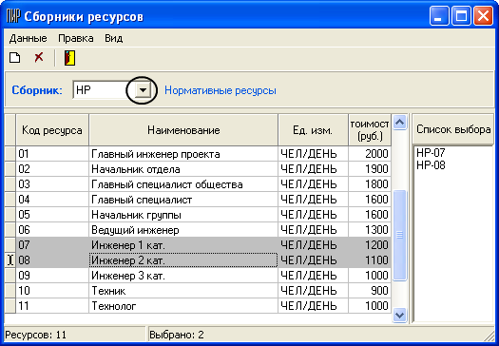Click resource code 02 cell
Image resolution: width=499 pixels, height=346 pixels.
click(x=52, y=169)
